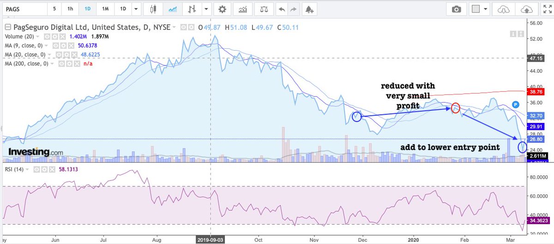The image size is (554, 244).
Task: Take chart snapshot with camera icon
Action: [x=456, y=9]
